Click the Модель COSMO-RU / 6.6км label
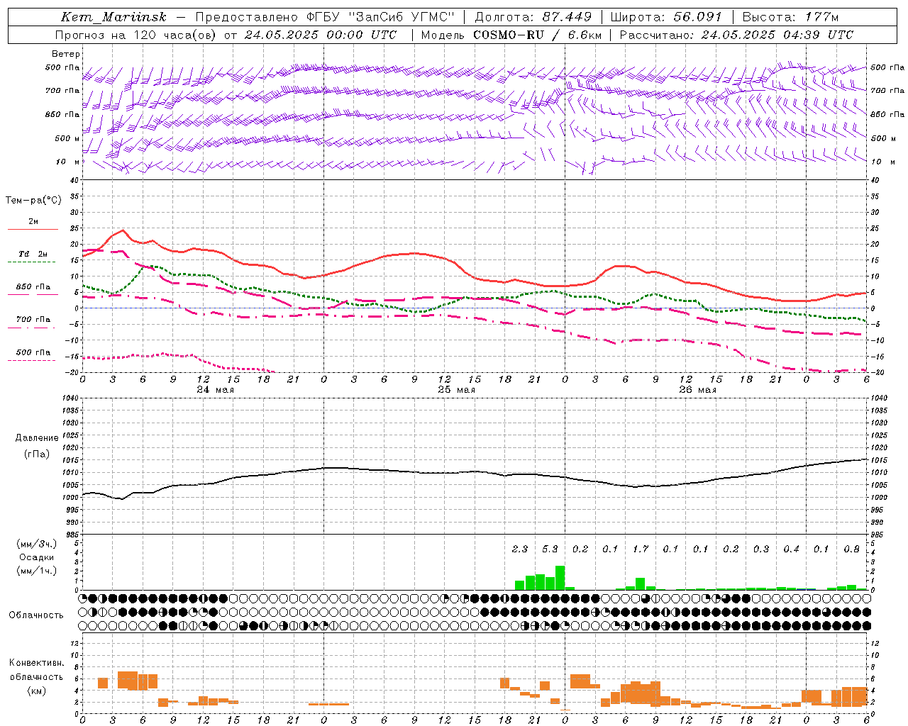The width and height of the screenshot is (908, 726). point(511,35)
